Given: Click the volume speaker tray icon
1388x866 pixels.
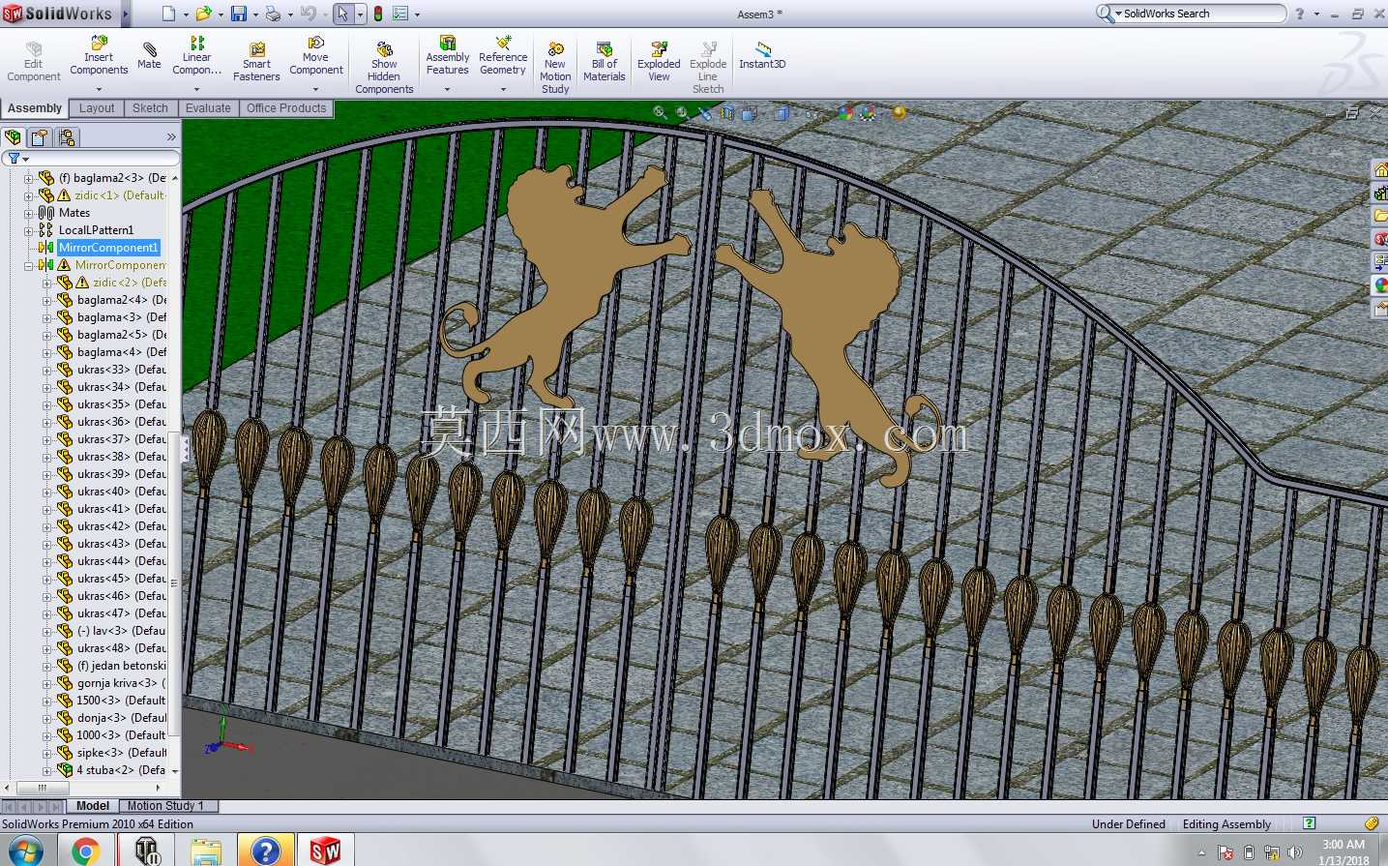Looking at the screenshot, I should (1295, 853).
